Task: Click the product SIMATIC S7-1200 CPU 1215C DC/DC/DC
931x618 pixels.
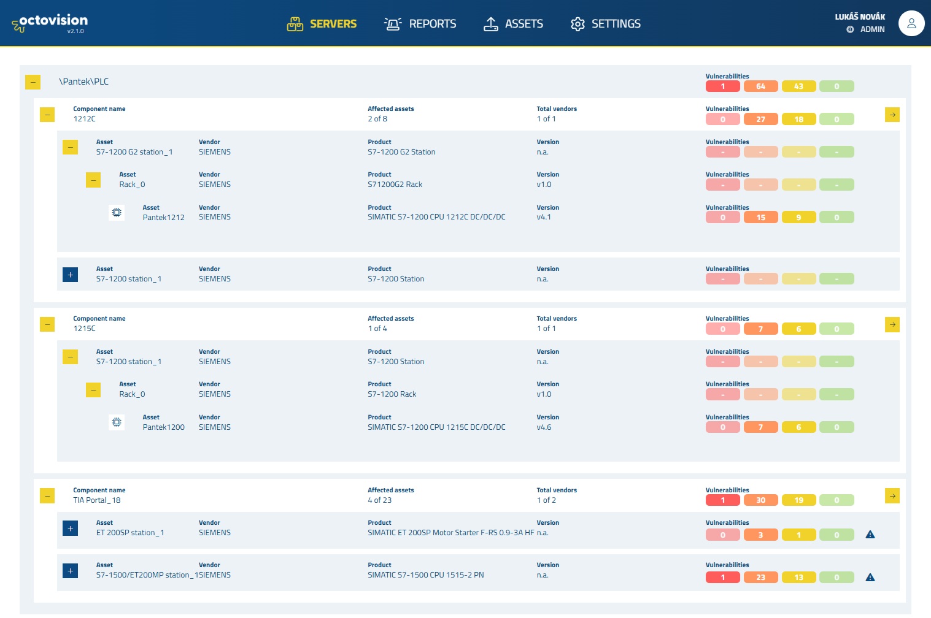Action: [436, 427]
